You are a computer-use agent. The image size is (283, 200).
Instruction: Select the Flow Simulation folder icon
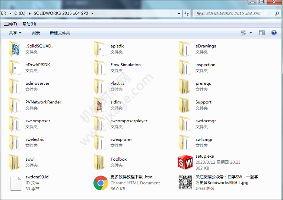pos(100,68)
